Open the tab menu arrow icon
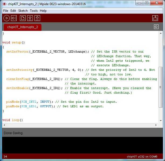Viewport: 165px width, 161px height. tap(156, 27)
